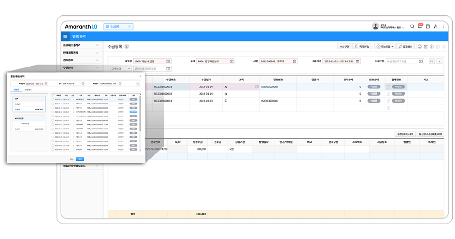Open code helper icon in 수금구분 field

pyautogui.click(x=421, y=61)
